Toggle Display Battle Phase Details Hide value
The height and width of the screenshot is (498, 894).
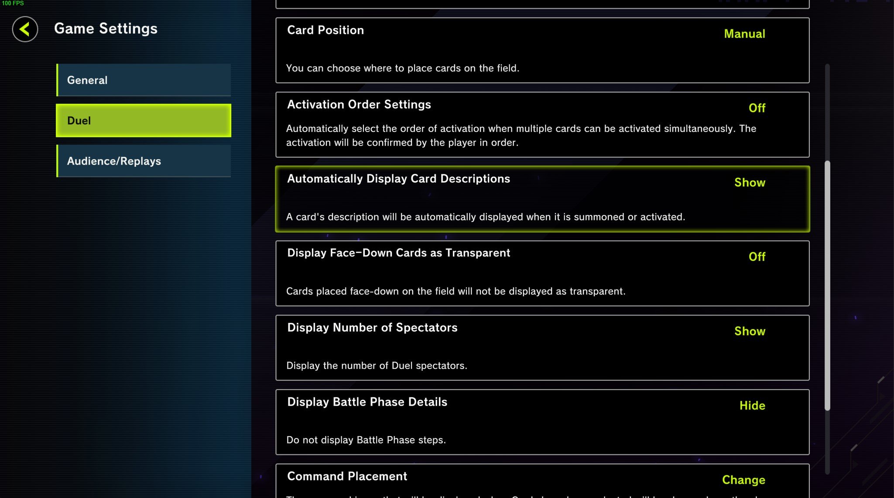(x=752, y=406)
